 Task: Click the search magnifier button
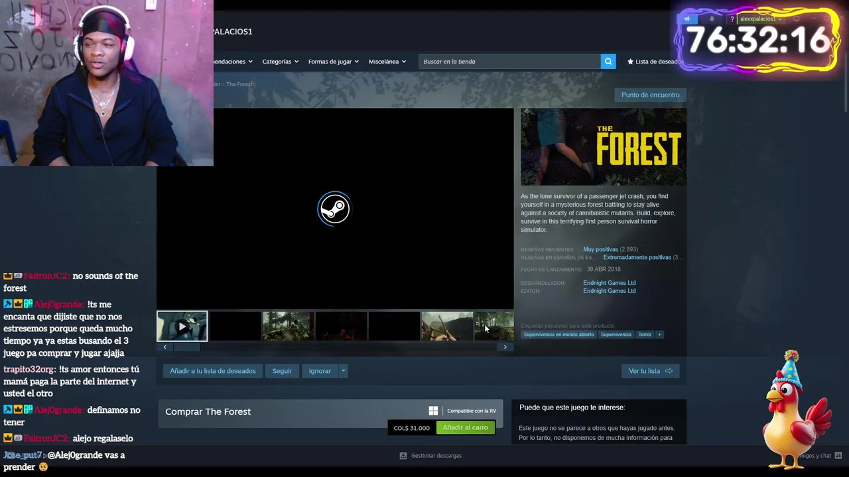[x=608, y=62]
